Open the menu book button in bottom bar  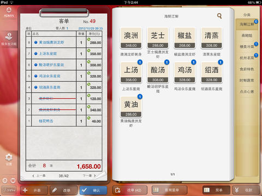pyautogui.click(x=216, y=190)
